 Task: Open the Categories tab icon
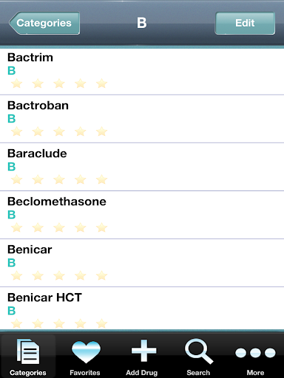[x=28, y=351]
